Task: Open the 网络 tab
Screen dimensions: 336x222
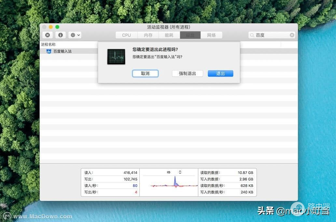Action: 211,35
